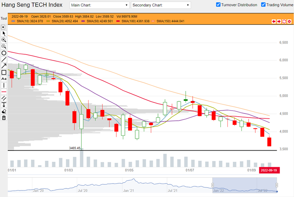Click the 2022-09-19 date label
The width and height of the screenshot is (294, 197).
point(269,170)
